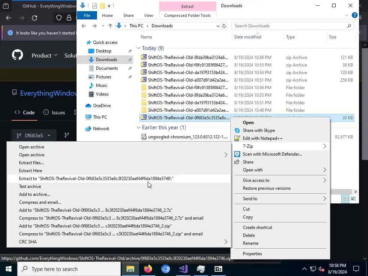Expand recent locations dropdown arrow
The height and width of the screenshot is (276, 368).
tap(103, 26)
